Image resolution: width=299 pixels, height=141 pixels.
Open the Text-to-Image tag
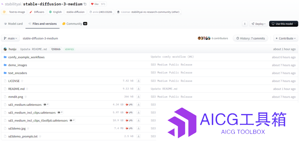(x=14, y=12)
